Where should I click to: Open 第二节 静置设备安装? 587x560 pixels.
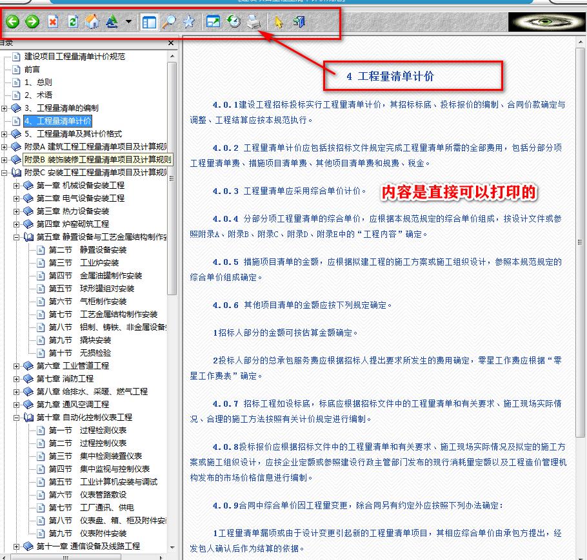(x=88, y=250)
